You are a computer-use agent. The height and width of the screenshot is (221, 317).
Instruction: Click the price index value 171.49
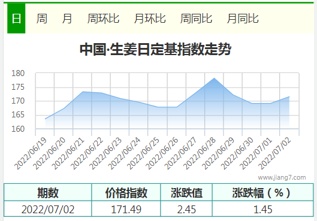coord(126,209)
